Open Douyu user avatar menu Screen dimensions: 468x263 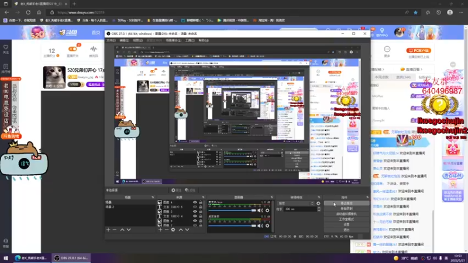pyautogui.click(x=399, y=32)
